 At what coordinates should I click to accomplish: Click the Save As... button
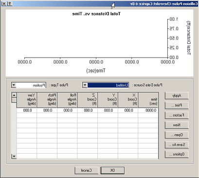click(x=177, y=144)
